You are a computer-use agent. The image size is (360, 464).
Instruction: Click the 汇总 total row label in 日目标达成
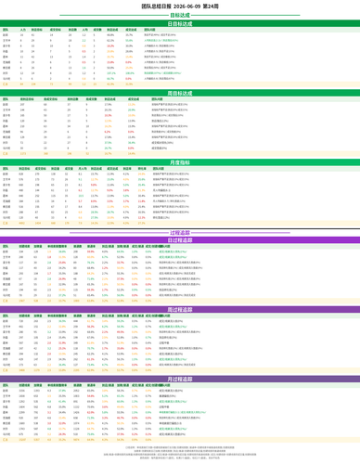point(6,84)
